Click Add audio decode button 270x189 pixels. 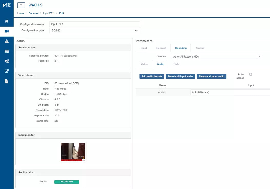(152, 76)
